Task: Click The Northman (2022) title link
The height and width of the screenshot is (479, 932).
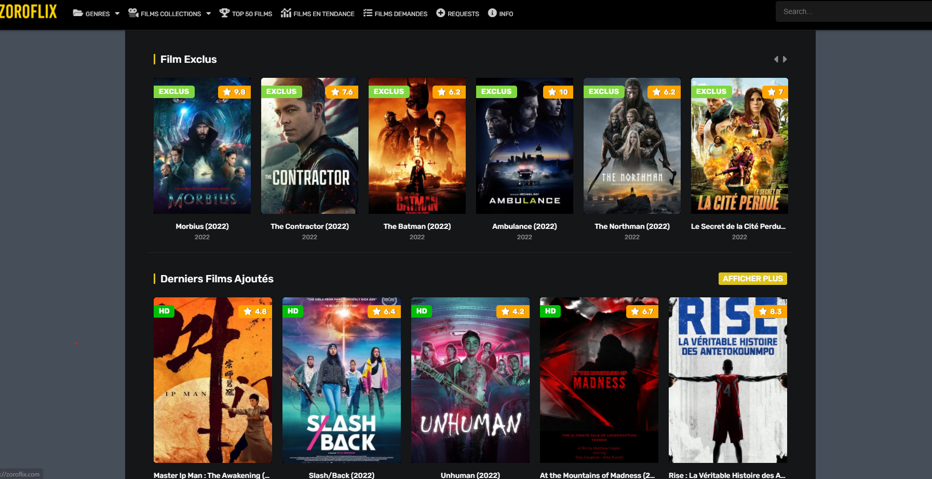Action: pyautogui.click(x=632, y=226)
